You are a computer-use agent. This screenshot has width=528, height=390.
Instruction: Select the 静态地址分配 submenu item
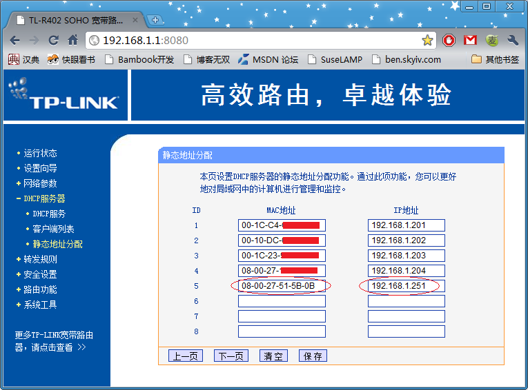57,244
